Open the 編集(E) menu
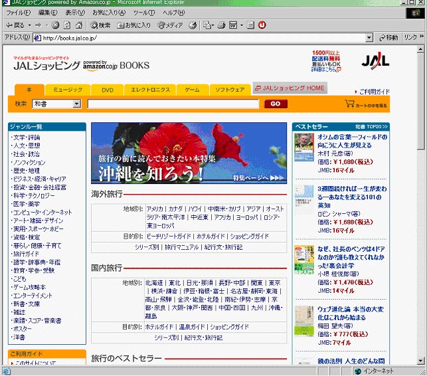 pyautogui.click(x=48, y=13)
